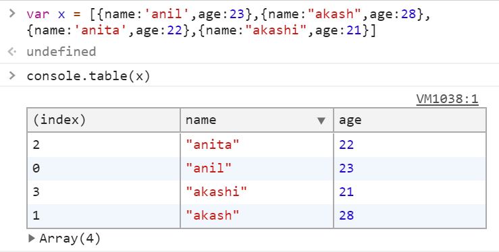Click the age column header
Screen dimensions: 499x252
click(410, 120)
